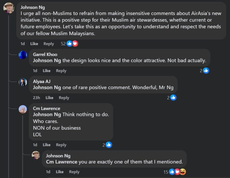The width and height of the screenshot is (230, 178).
Task: Open Cm Lawrence's profile name link
Action: (46, 108)
